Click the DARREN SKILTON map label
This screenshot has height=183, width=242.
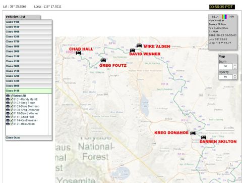tap(218, 142)
